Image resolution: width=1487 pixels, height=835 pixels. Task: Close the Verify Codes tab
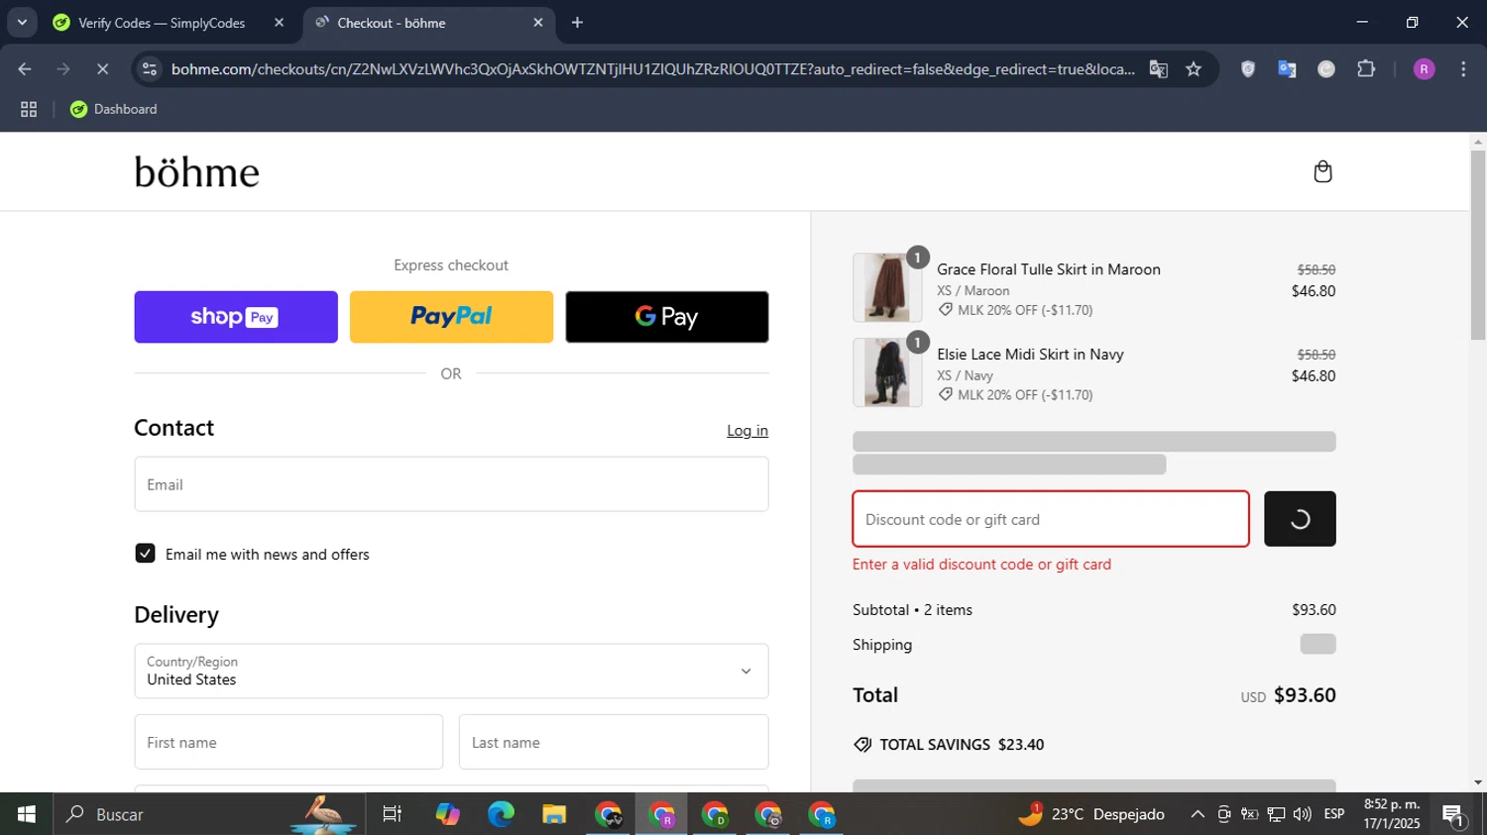point(279,23)
